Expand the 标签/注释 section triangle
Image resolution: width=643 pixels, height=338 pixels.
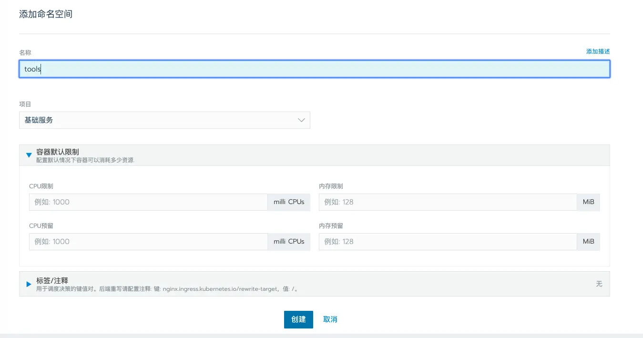point(29,284)
